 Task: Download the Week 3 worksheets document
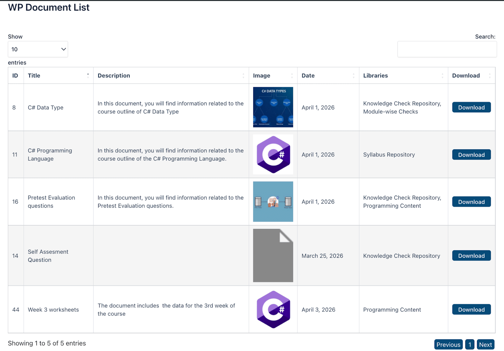click(x=472, y=309)
